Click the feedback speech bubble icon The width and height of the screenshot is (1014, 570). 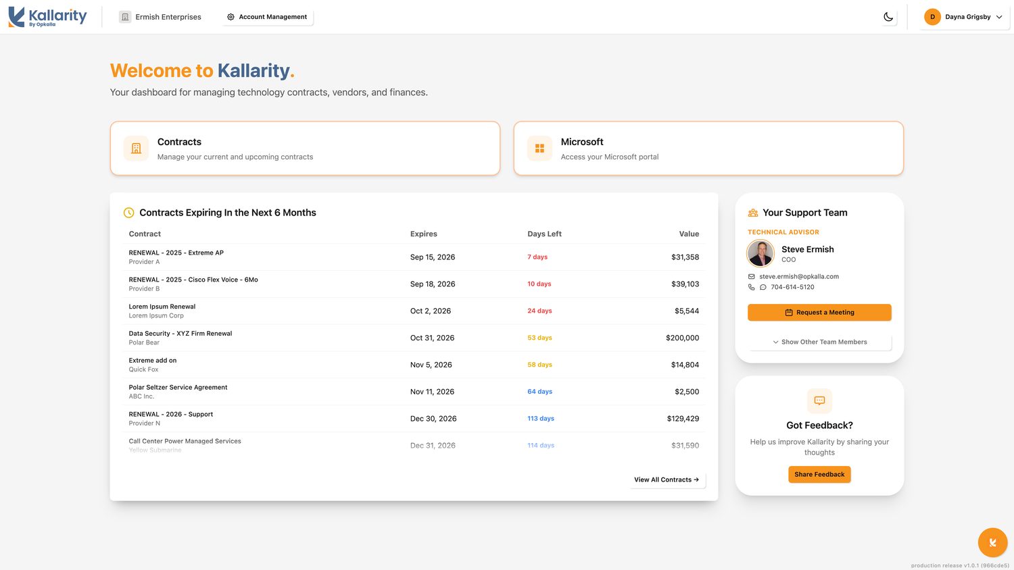(819, 400)
